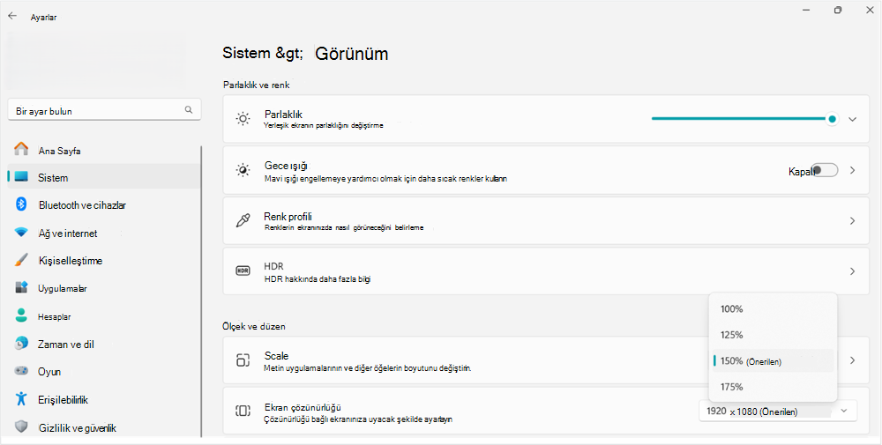Image resolution: width=882 pixels, height=445 pixels.
Task: Open Gece ışığı settings chevron
Action: coord(853,170)
